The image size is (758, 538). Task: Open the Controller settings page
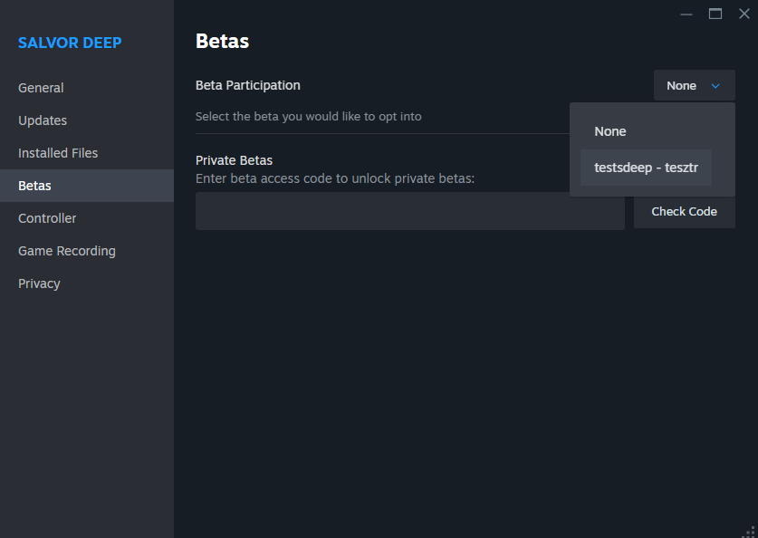click(47, 218)
